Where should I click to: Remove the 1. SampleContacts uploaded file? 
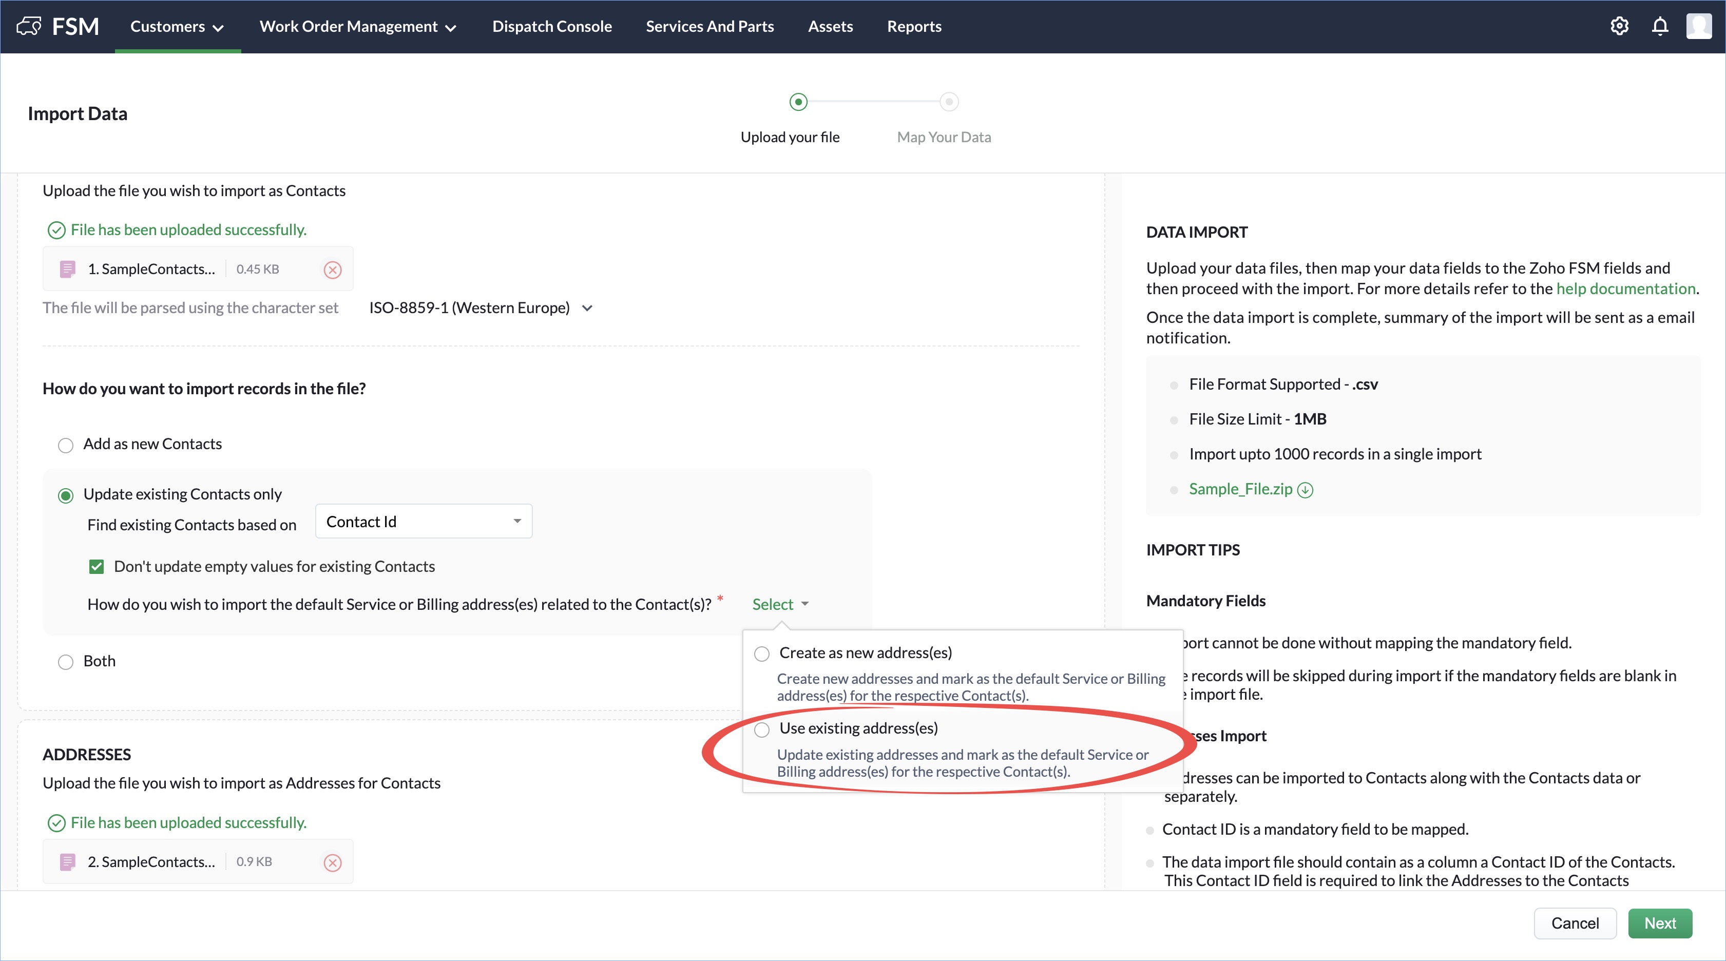tap(332, 270)
